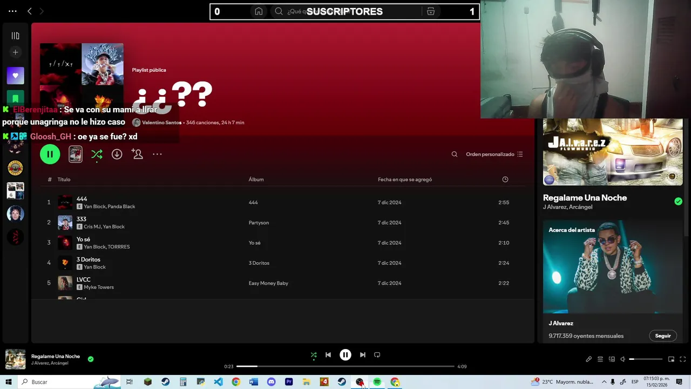The image size is (691, 389).
Task: Open the lyrics microphone icon
Action: (589, 359)
